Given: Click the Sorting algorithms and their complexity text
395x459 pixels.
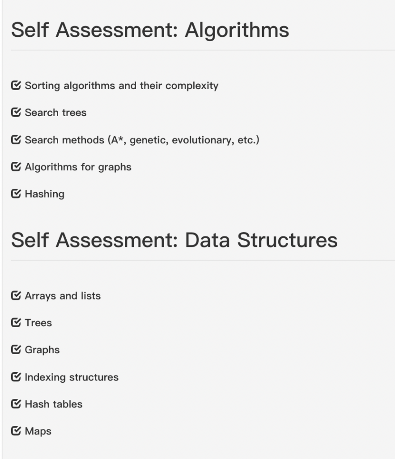Looking at the screenshot, I should 122,86.
